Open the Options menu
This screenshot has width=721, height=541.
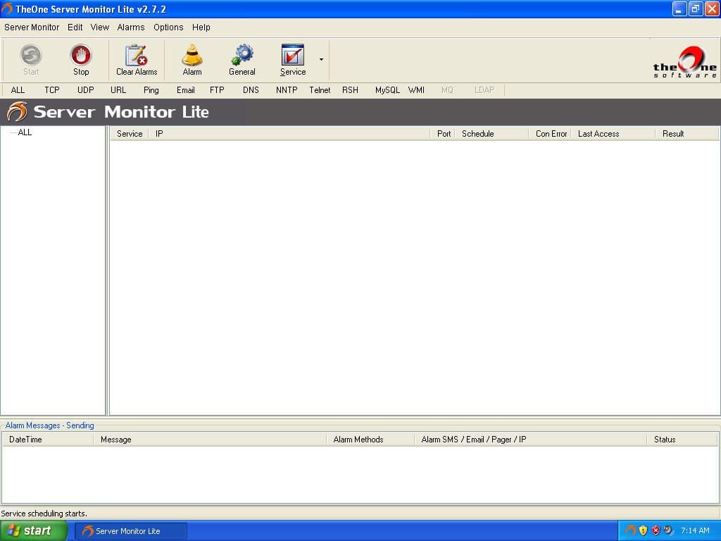click(x=168, y=27)
